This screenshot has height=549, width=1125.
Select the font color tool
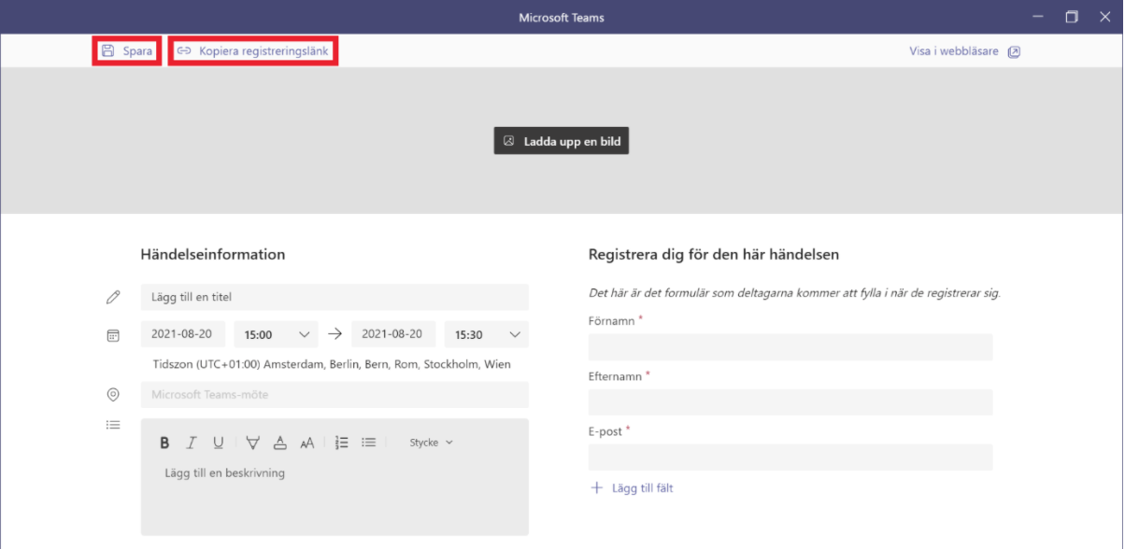(280, 443)
